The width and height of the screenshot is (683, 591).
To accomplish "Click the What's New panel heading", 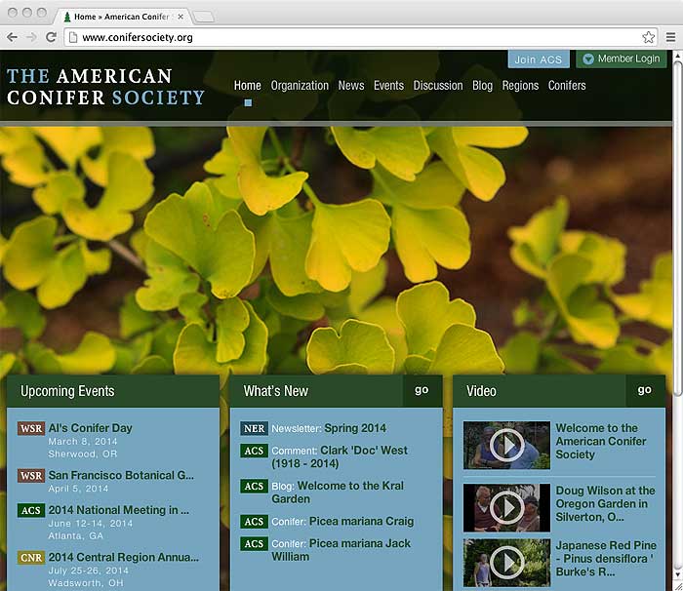I will click(x=276, y=391).
